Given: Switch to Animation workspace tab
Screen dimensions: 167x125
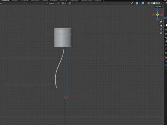Looking at the screenshot, I should [54, 0].
